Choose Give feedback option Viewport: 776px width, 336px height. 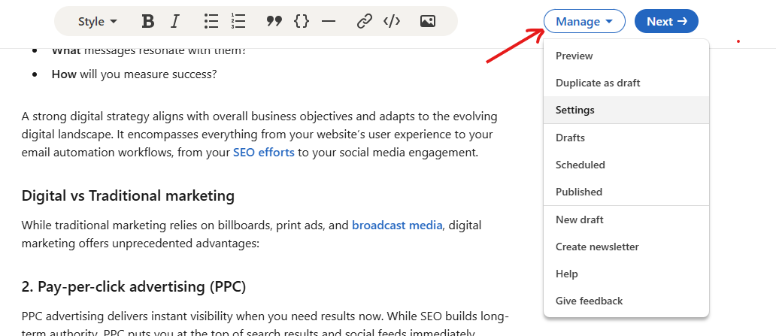[x=626, y=301]
